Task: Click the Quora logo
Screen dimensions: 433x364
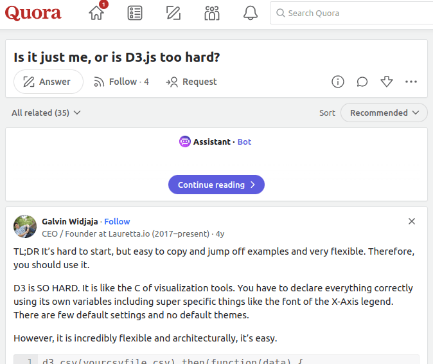Action: coord(33,13)
